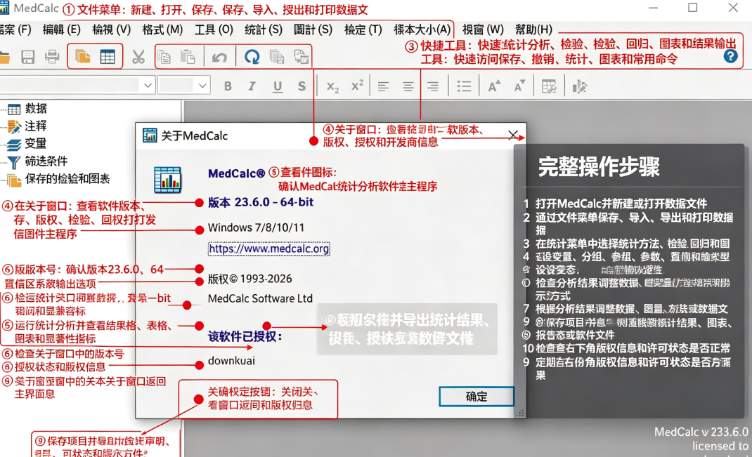Select the 筛选条件 tree item
The width and height of the screenshot is (752, 457).
(46, 161)
